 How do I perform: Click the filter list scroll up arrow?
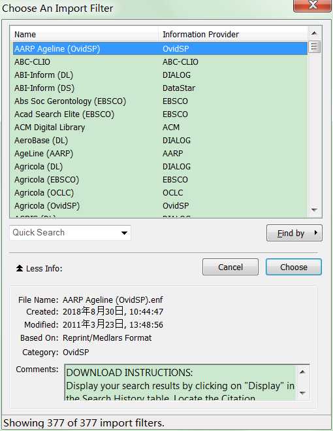314,33
